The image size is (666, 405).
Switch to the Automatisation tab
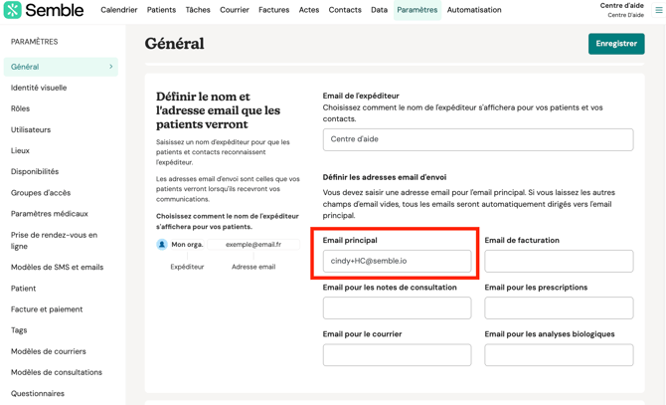(474, 10)
